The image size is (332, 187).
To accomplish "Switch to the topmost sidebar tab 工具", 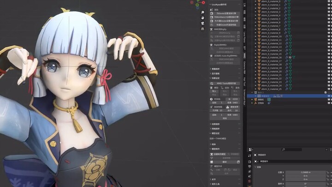I will coord(244,5).
